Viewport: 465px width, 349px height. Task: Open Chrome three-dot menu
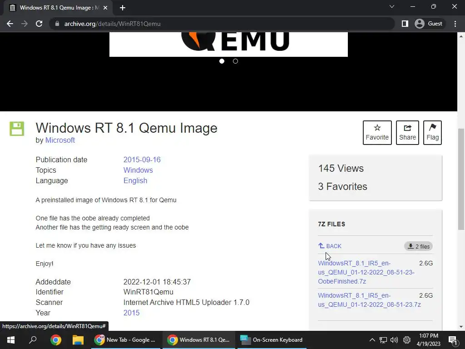click(455, 24)
